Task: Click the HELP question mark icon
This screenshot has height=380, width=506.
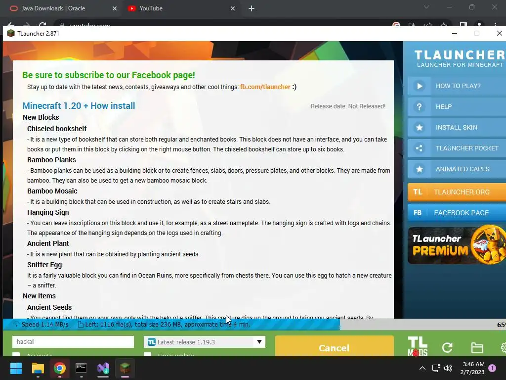Action: point(419,107)
